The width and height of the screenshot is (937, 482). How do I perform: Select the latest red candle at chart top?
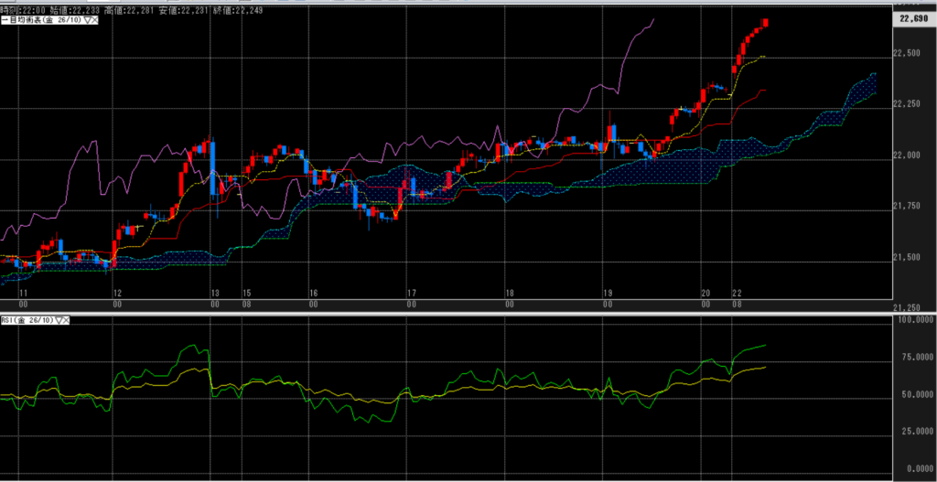(x=765, y=23)
